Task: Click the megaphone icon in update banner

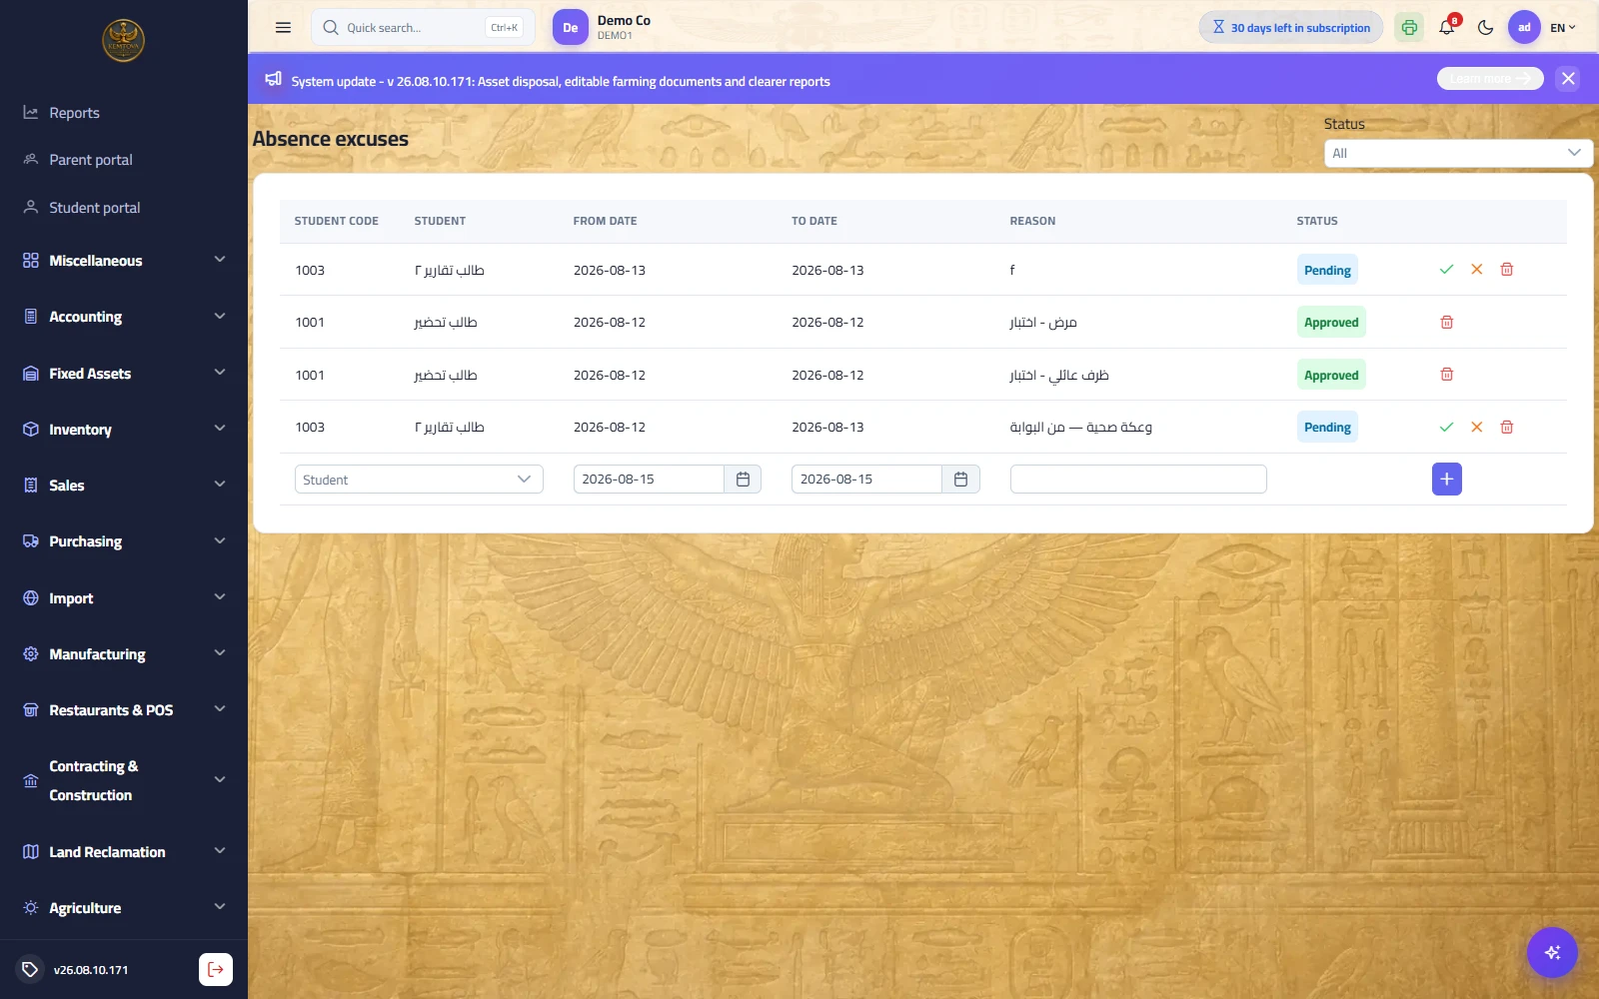Action: 273,79
